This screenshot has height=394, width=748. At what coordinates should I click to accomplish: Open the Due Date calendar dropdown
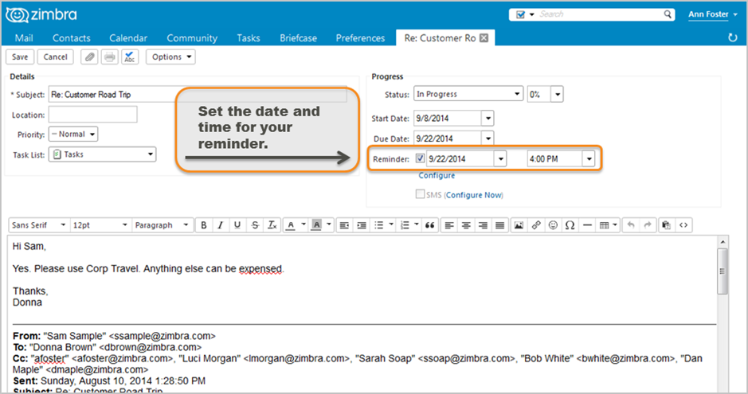point(488,138)
